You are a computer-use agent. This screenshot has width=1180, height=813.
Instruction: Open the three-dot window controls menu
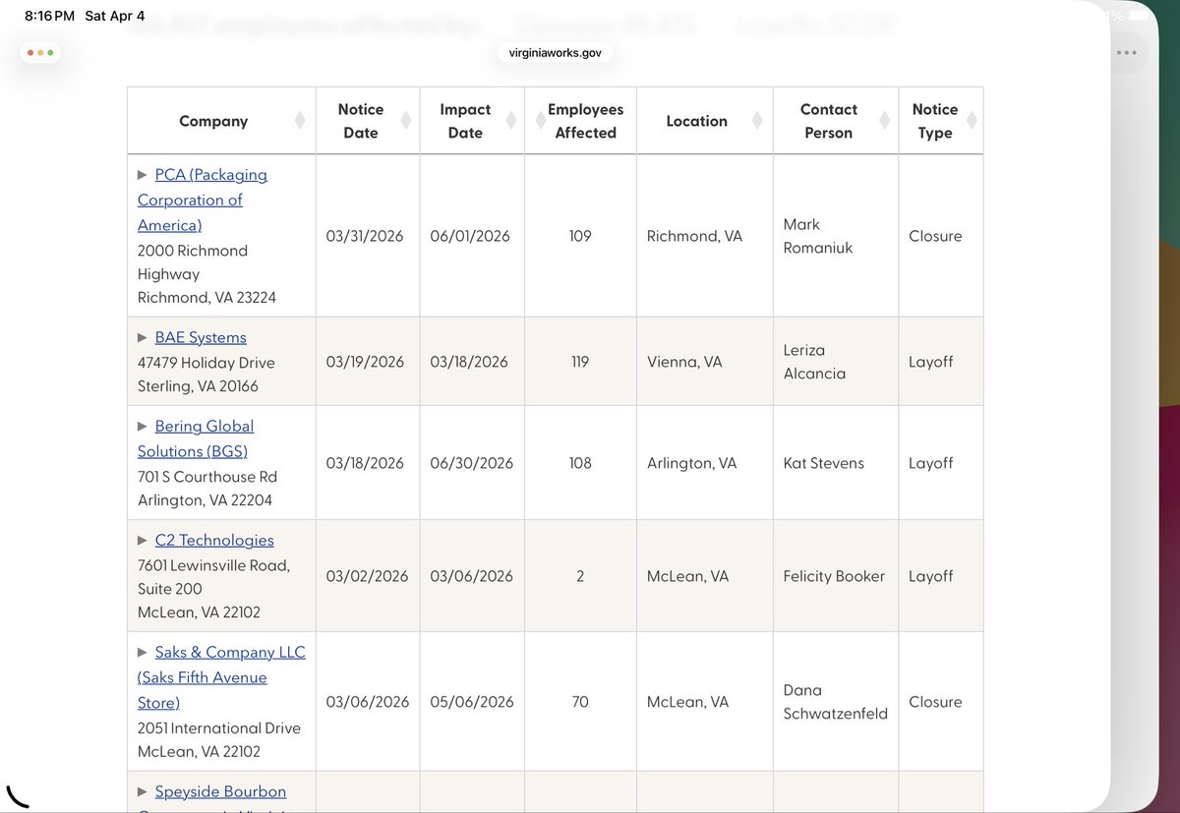click(40, 52)
